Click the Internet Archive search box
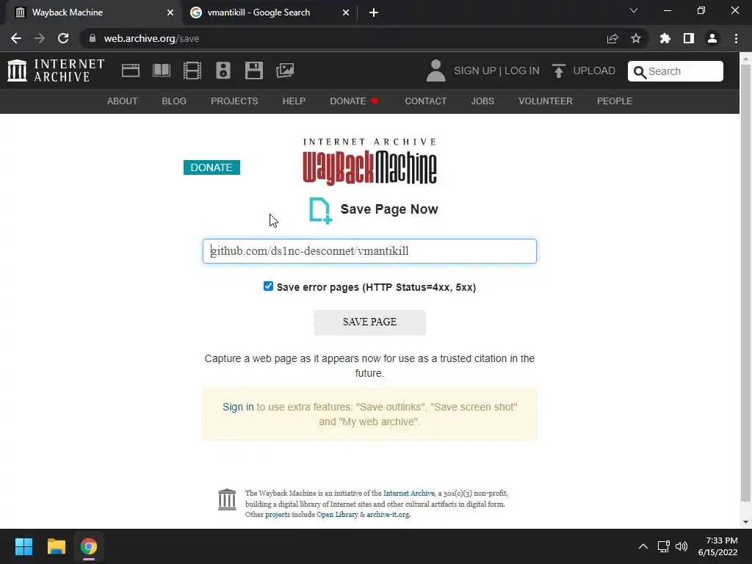Viewport: 752px width, 564px height. coord(676,71)
